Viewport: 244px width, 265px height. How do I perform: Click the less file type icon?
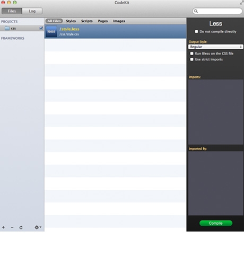51,31
